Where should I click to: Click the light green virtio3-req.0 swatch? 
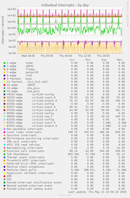(4, 116)
